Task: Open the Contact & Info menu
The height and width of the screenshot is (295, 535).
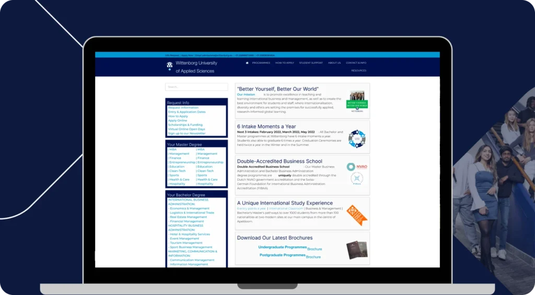Action: (x=356, y=63)
